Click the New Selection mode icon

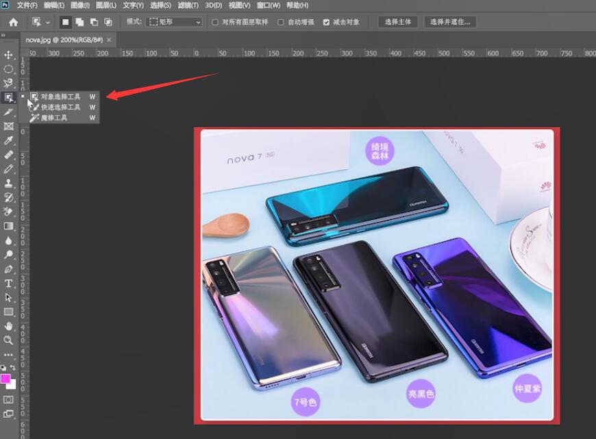tap(65, 22)
